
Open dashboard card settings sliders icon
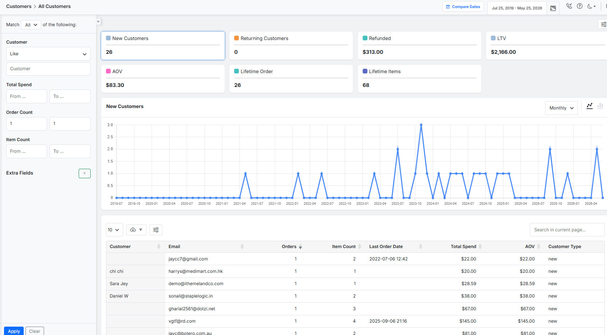(603, 24)
